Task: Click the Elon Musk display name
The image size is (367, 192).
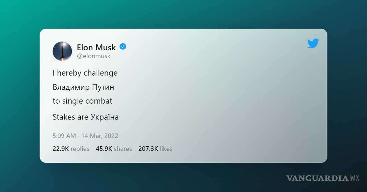Action: pos(96,47)
